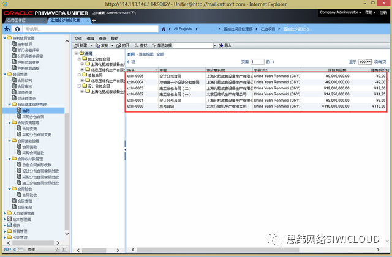392x257 pixels.
Task: Select the 设计分包合同 folder in tree
Action: click(x=99, y=86)
